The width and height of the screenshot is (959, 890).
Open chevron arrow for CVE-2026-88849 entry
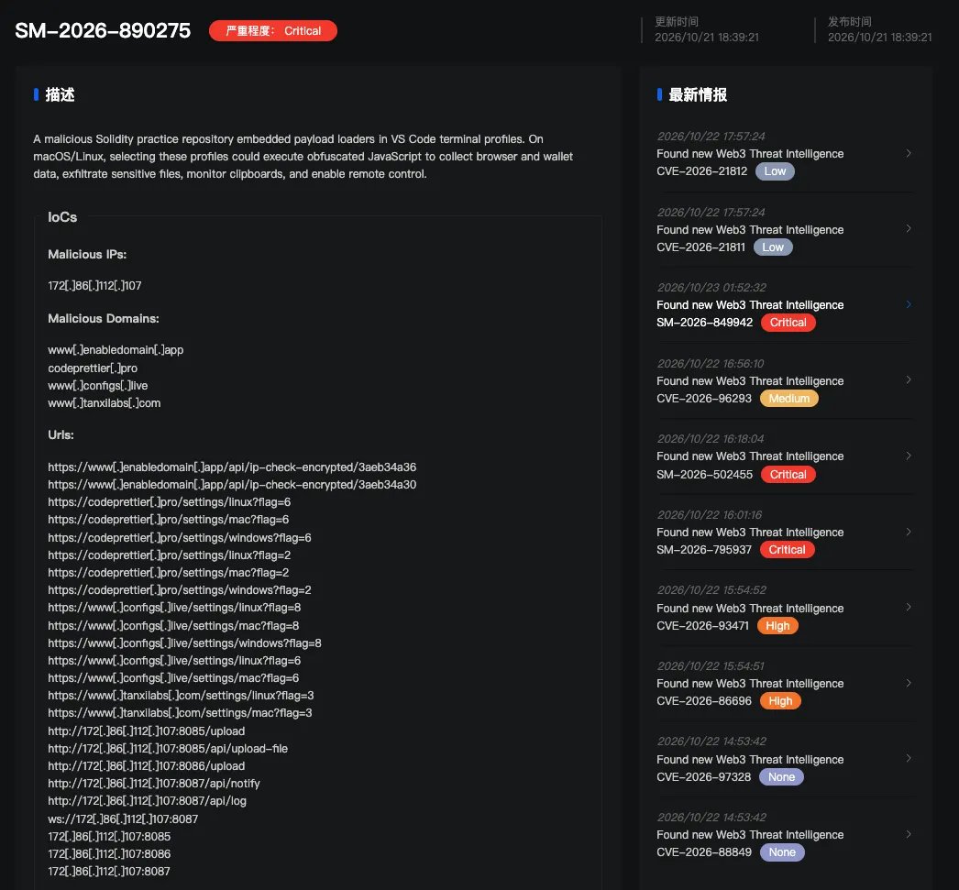(x=909, y=834)
